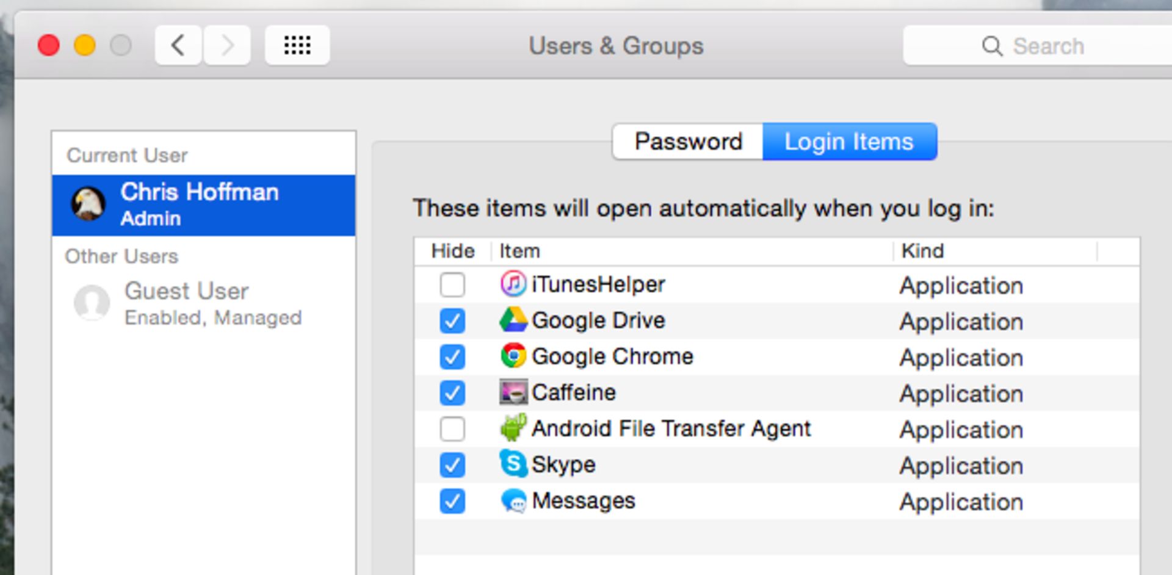Show all preferences with the grid button
This screenshot has height=575, width=1172.
(x=297, y=45)
